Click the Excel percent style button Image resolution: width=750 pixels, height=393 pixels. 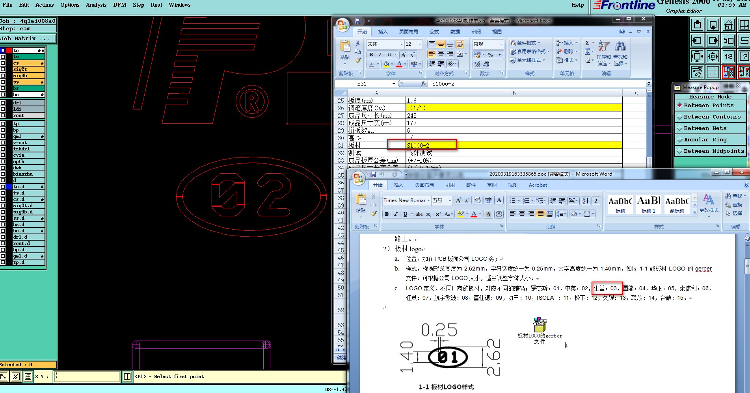point(490,55)
